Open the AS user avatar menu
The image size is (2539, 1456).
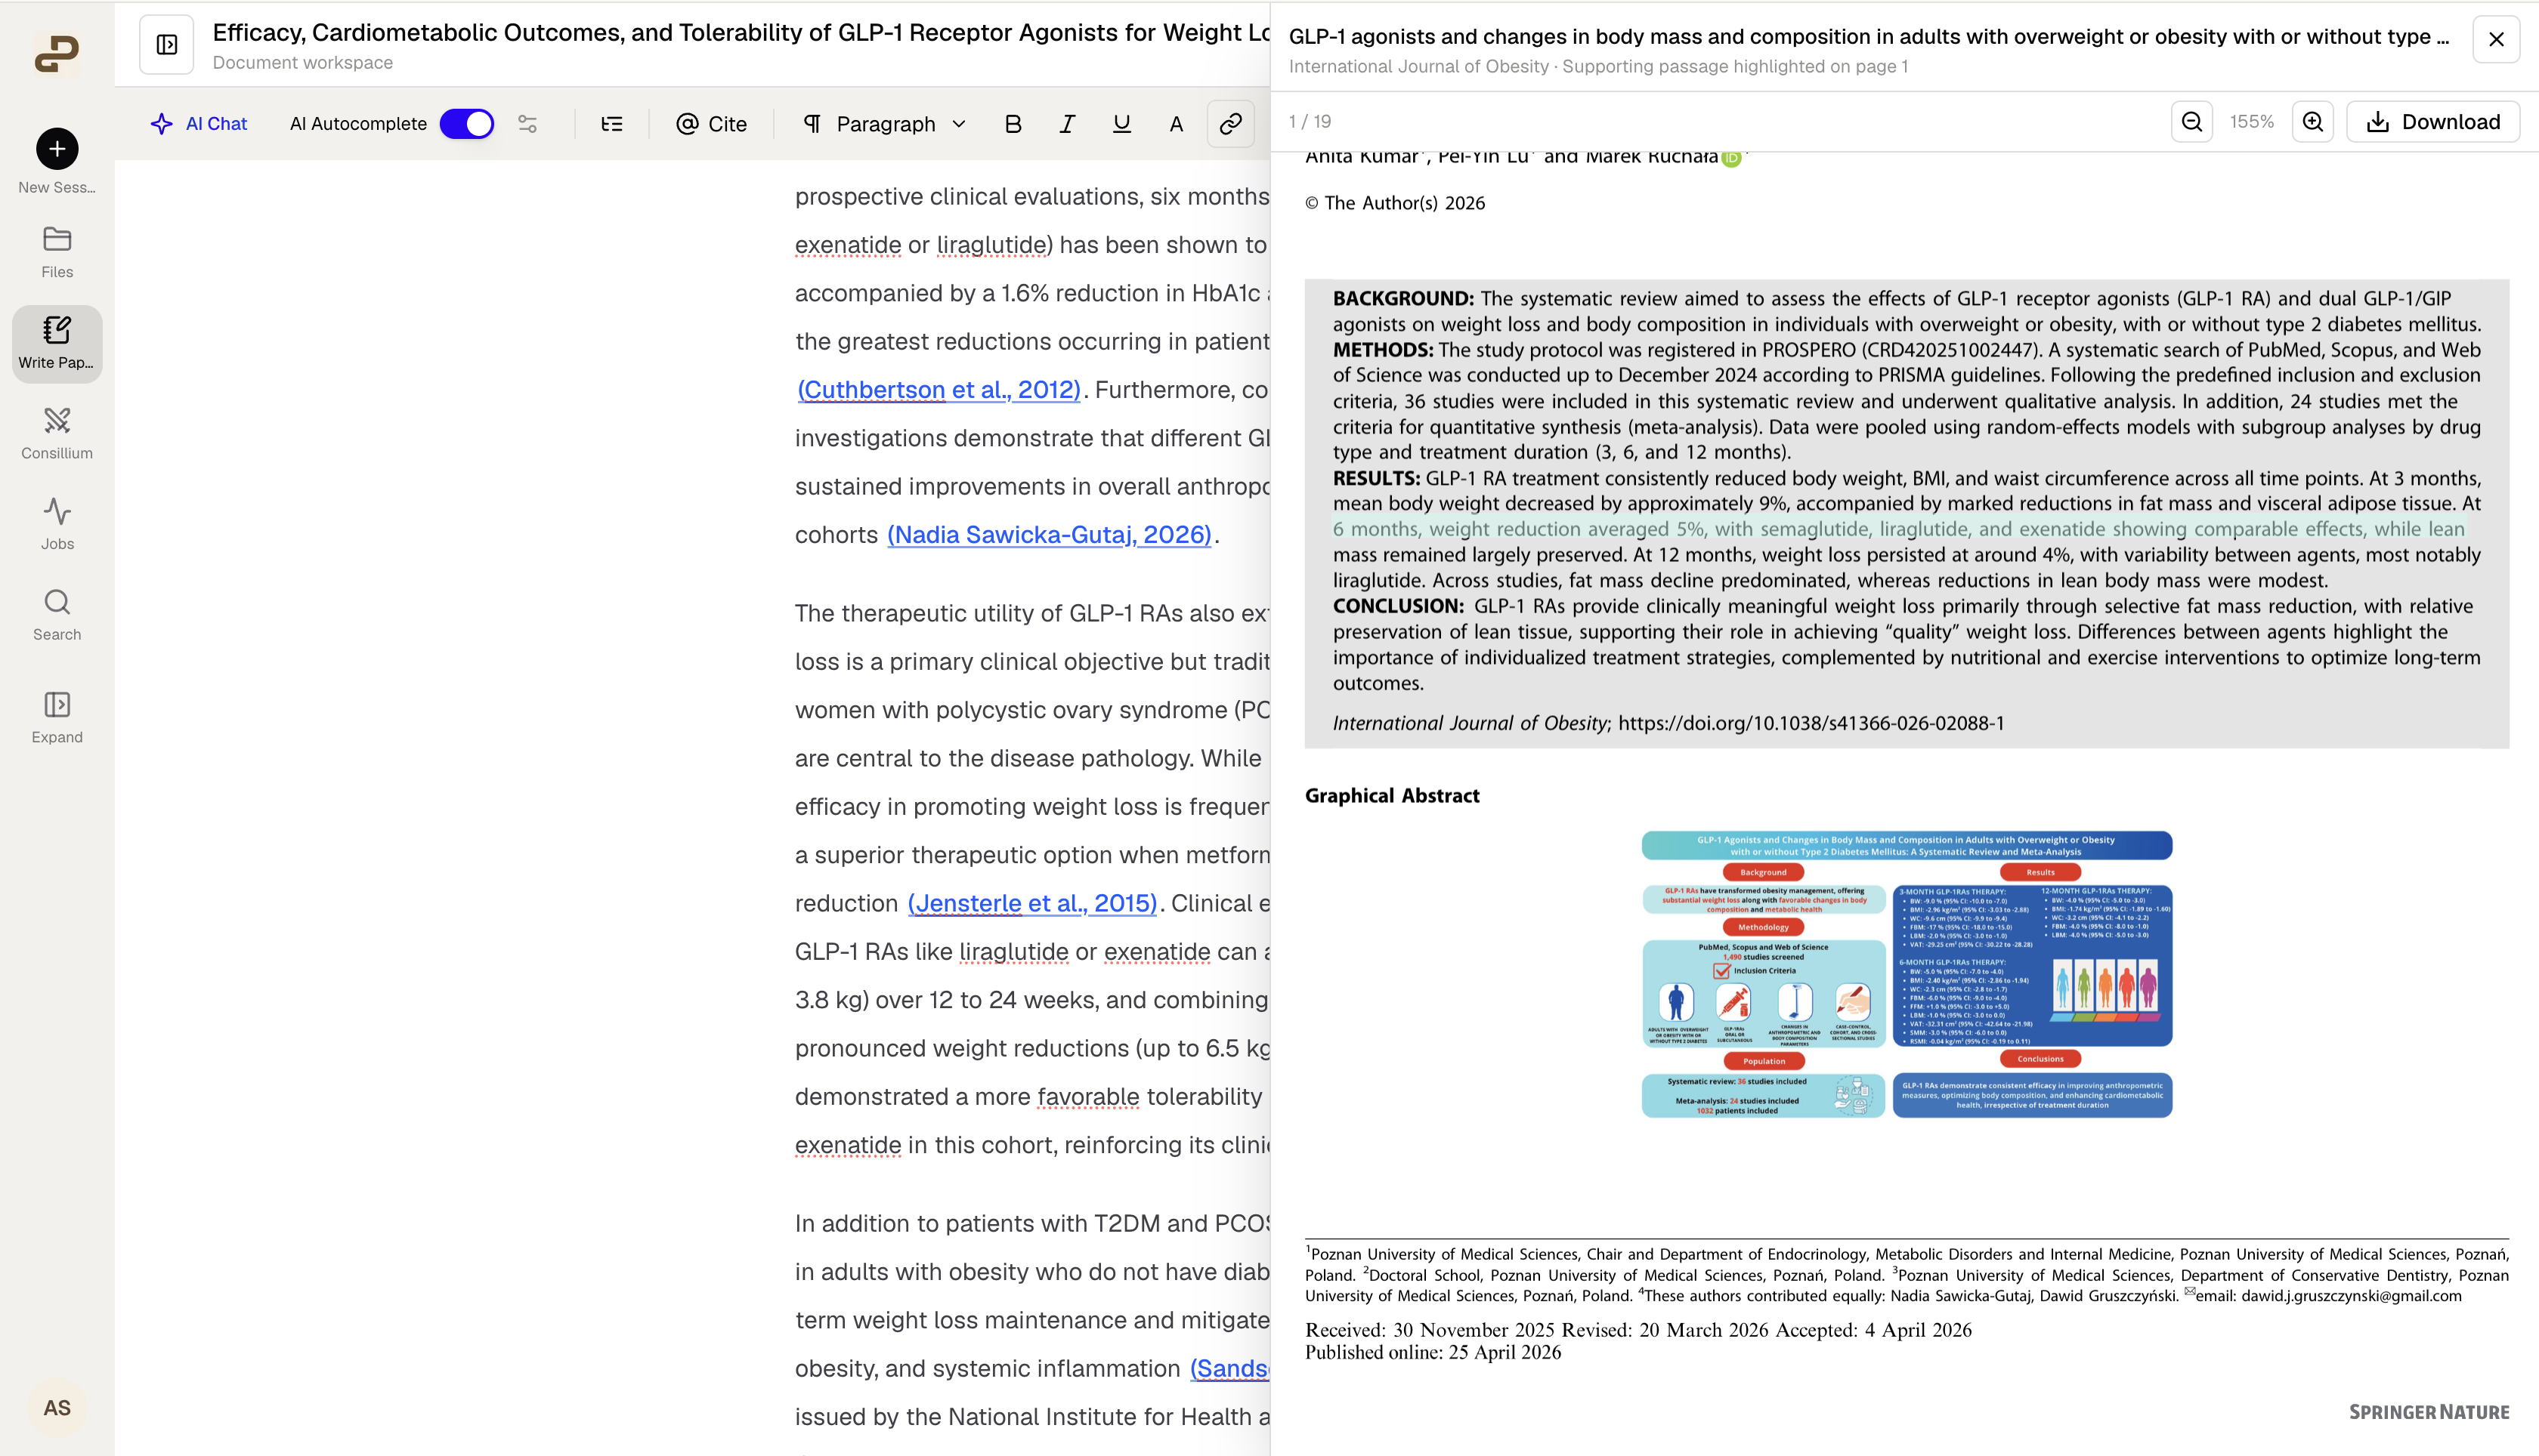57,1407
